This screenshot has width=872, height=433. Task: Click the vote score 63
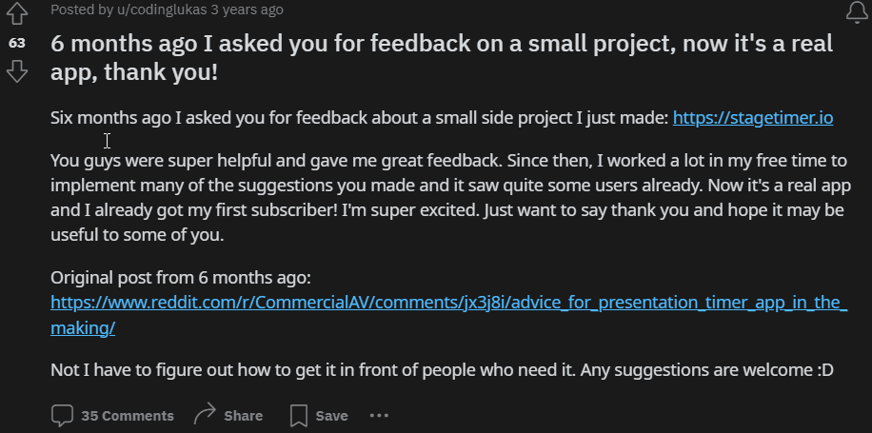(x=17, y=43)
